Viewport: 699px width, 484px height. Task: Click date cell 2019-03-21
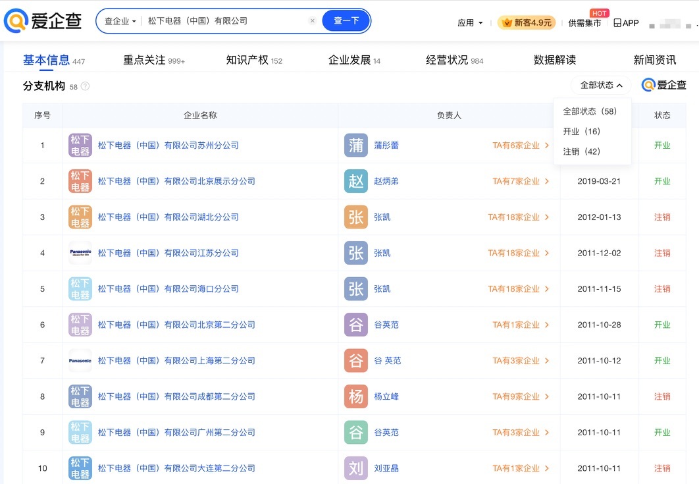tap(599, 181)
